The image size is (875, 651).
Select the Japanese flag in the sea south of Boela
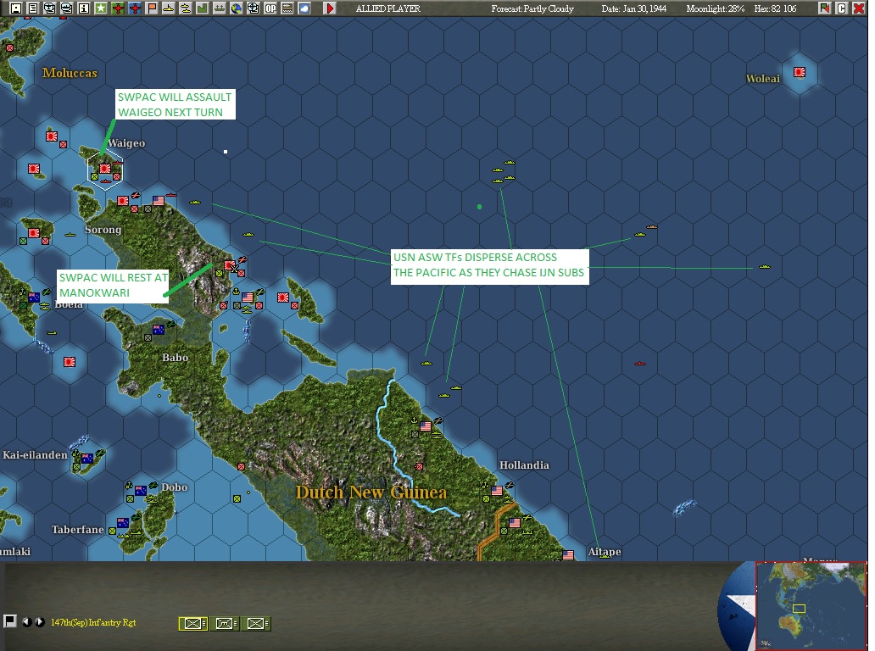pyautogui.click(x=70, y=362)
